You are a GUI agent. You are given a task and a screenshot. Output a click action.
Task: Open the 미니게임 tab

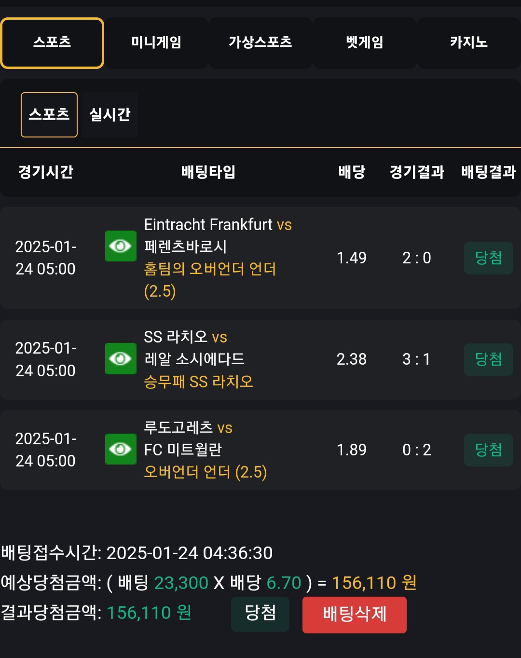tap(156, 43)
